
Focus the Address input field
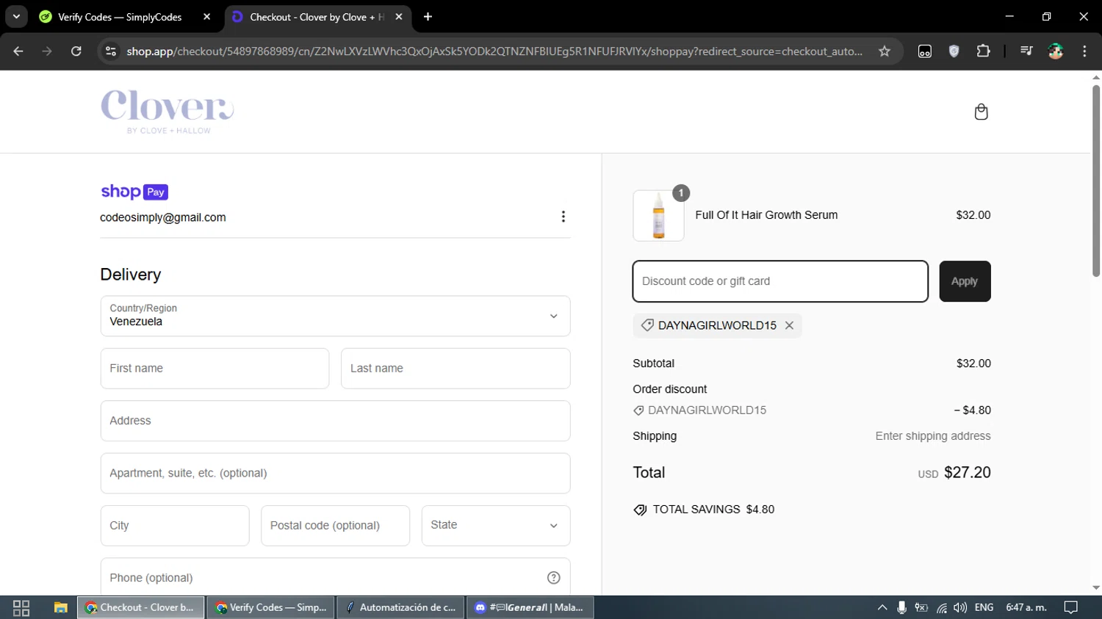(x=335, y=421)
